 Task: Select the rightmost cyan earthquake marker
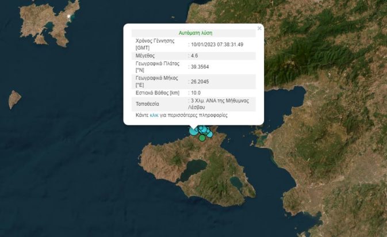(x=210, y=133)
